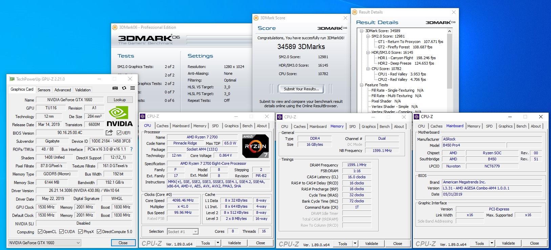
Task: Collapse the 3DMark Score: 34589 tree node
Action: pos(362,31)
